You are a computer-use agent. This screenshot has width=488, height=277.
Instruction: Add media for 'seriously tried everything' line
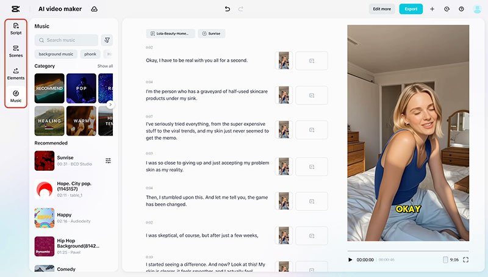pyautogui.click(x=312, y=130)
